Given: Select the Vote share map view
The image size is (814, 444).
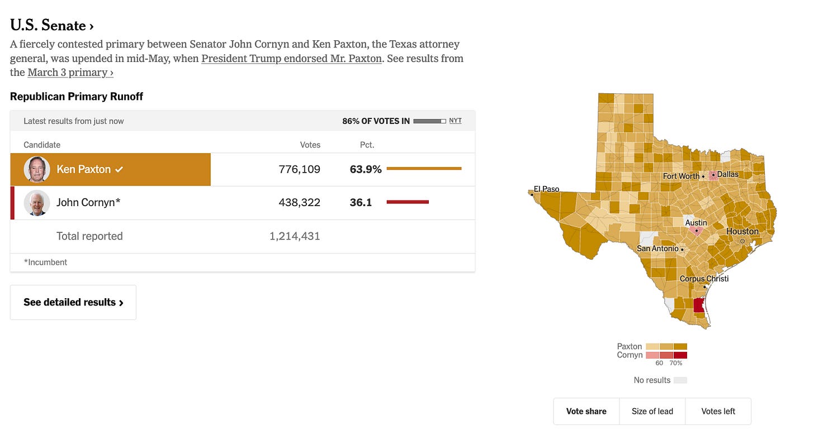Looking at the screenshot, I should tap(586, 411).
